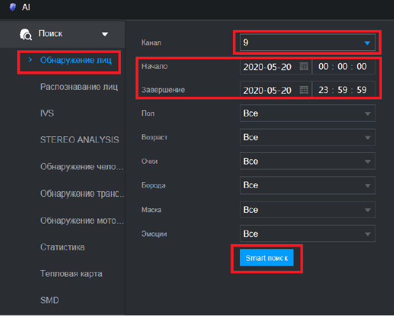Open the IVS menu item
This screenshot has height=316, width=394.
(x=48, y=113)
